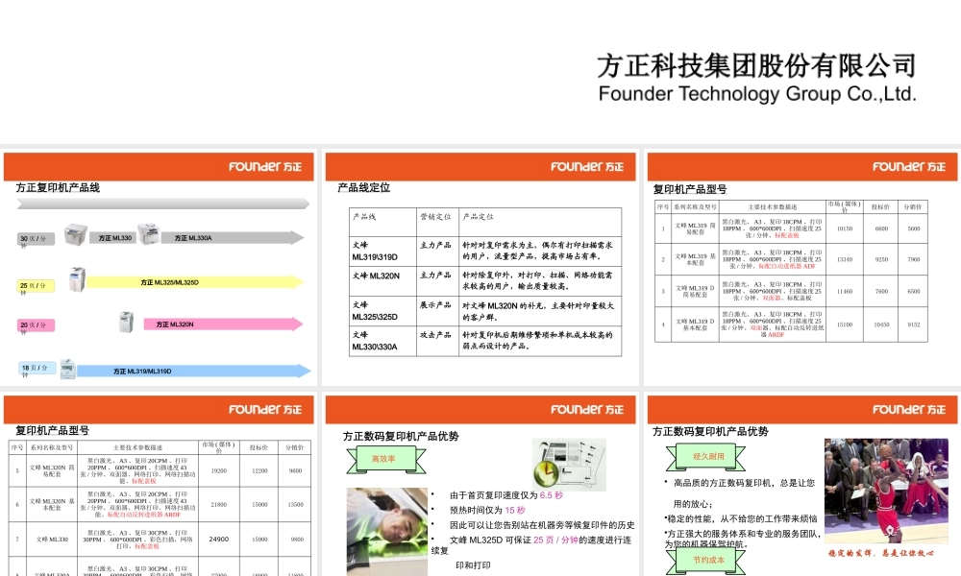Click the purple 25 页/分钟 text
The width and height of the screenshot is (961, 576).
click(x=555, y=540)
